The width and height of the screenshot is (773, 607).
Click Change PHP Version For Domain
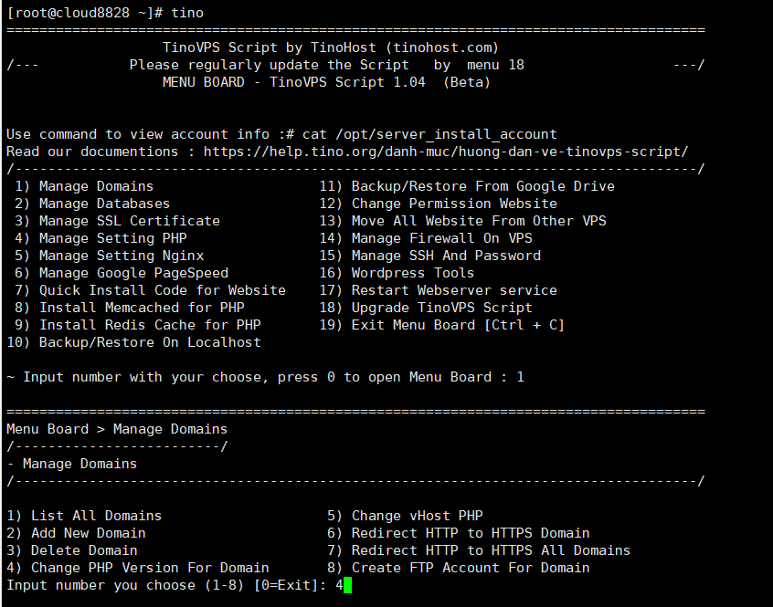click(138, 568)
